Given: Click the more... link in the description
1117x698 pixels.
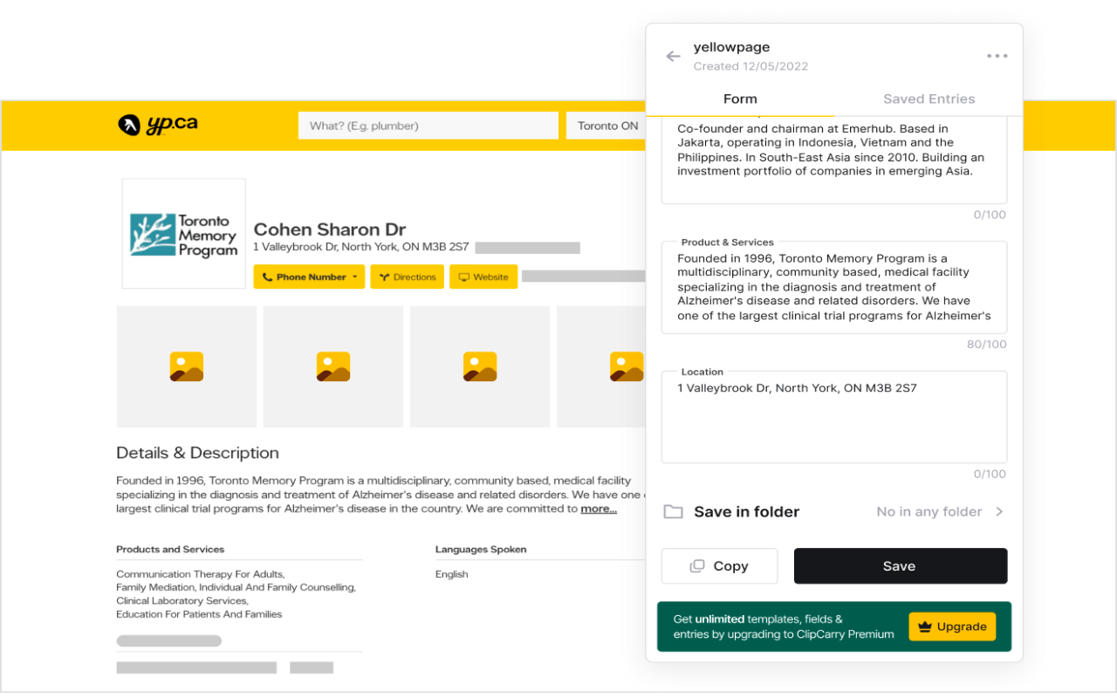Looking at the screenshot, I should (x=599, y=509).
